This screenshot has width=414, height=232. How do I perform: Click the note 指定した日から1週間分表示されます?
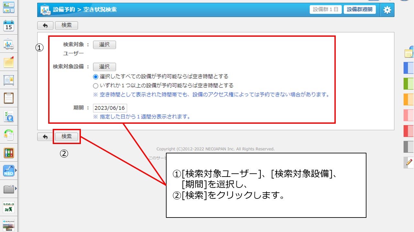[142, 117]
